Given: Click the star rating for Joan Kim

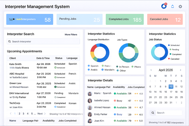Looking at the screenshot, I should (x=136, y=121).
